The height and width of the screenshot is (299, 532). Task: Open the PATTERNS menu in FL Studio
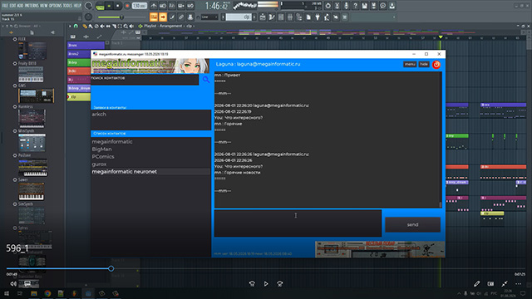(32, 6)
